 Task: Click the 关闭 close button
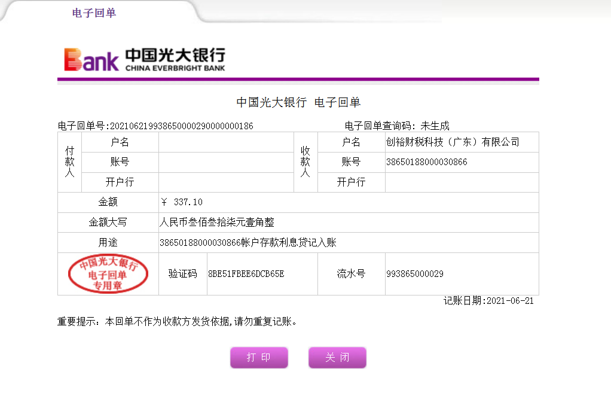point(337,357)
